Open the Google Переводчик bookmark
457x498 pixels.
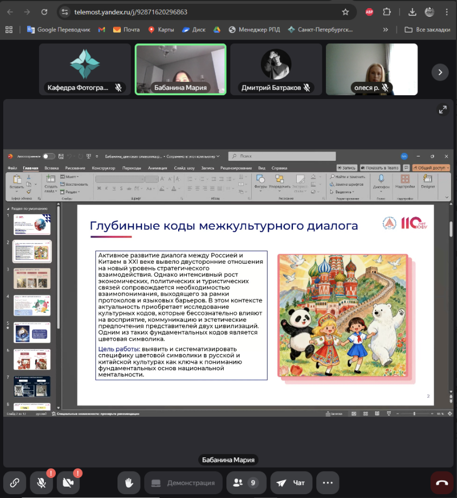pos(58,30)
